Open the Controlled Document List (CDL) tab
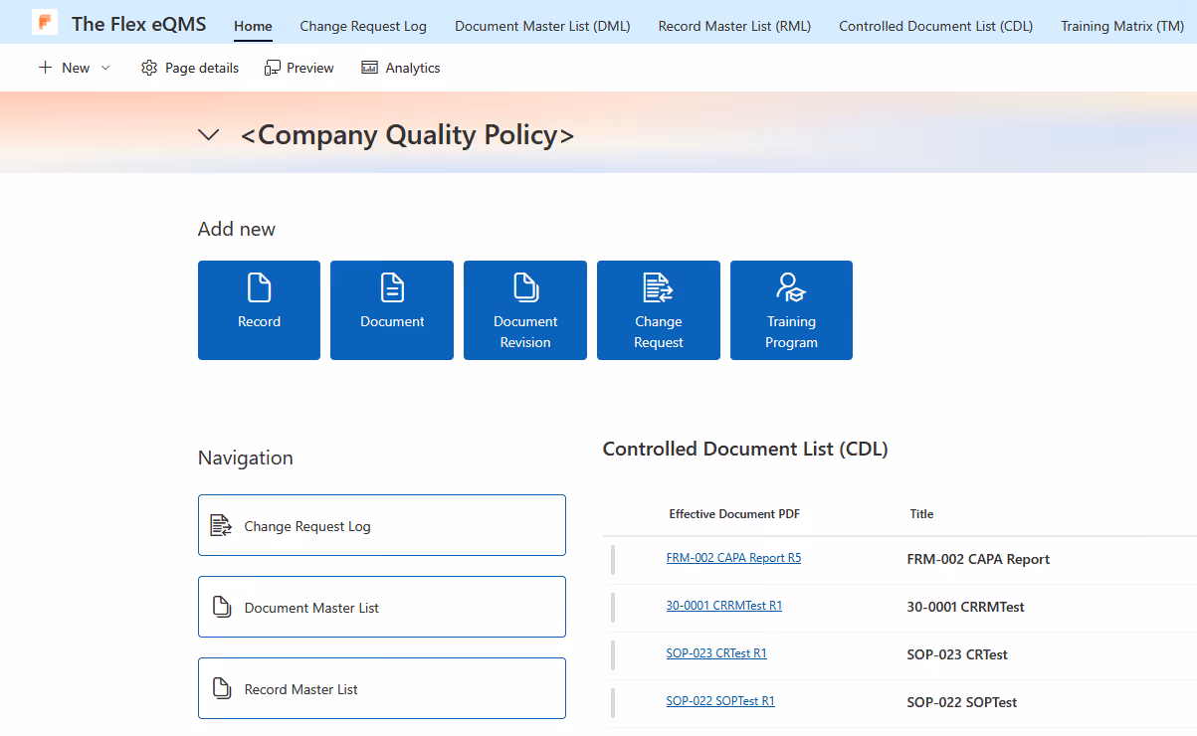Viewport: 1197px width, 736px height. 935,26
